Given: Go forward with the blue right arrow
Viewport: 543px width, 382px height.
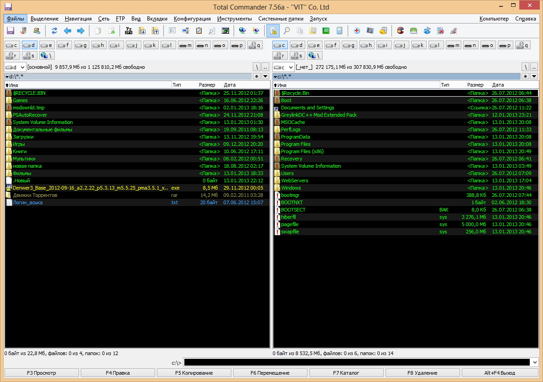Looking at the screenshot, I should pyautogui.click(x=81, y=31).
